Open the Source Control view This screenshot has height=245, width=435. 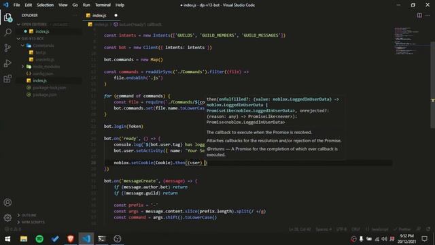point(7,48)
